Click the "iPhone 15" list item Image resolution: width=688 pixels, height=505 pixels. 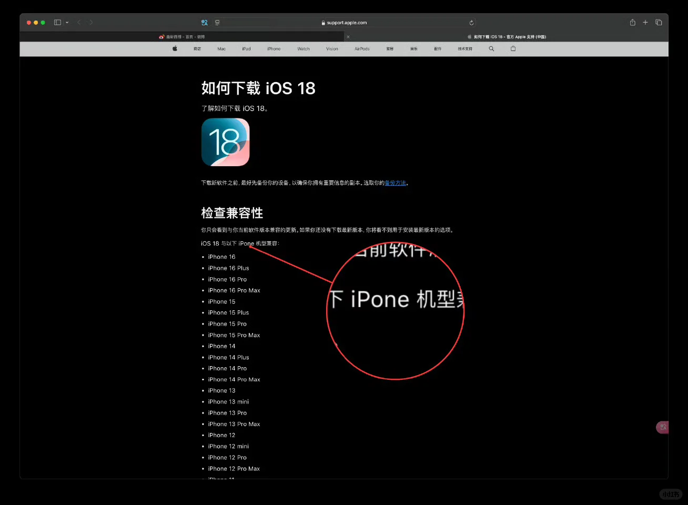[221, 301]
